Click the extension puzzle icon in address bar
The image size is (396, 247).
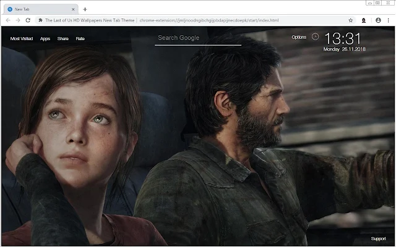pos(40,20)
